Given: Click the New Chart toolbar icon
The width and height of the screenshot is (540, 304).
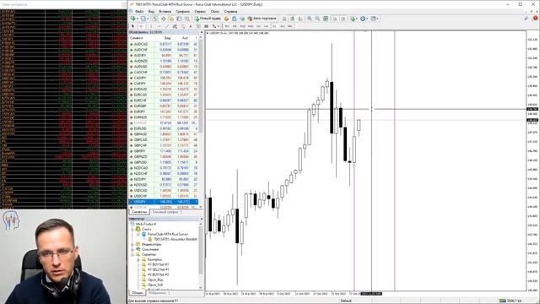Looking at the screenshot, I should point(133,19).
